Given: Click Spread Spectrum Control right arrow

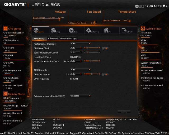Looking at the screenshot, I should click(x=100, y=52).
